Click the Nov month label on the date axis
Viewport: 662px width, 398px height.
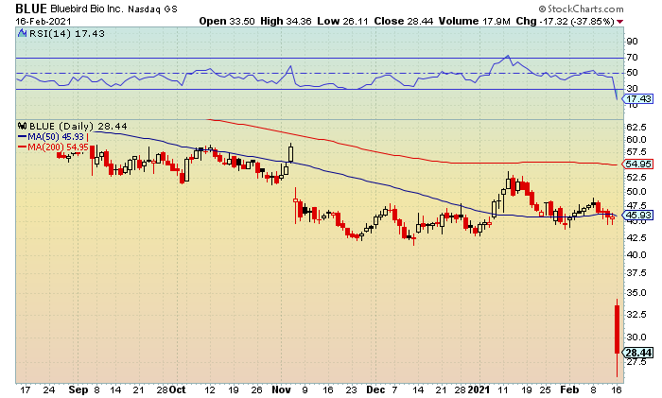[x=281, y=389]
